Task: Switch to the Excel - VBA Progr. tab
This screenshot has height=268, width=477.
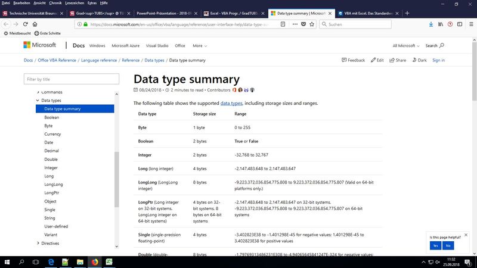Action: click(x=233, y=13)
